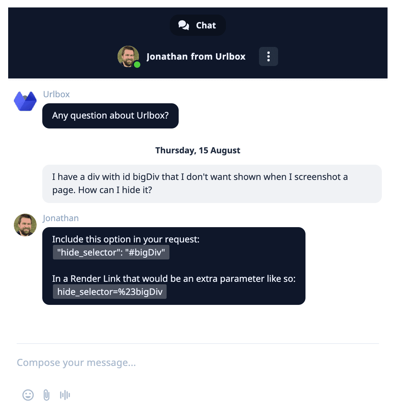The width and height of the screenshot is (395, 411).
Task: Open the three-dot conversation menu
Action: point(268,56)
